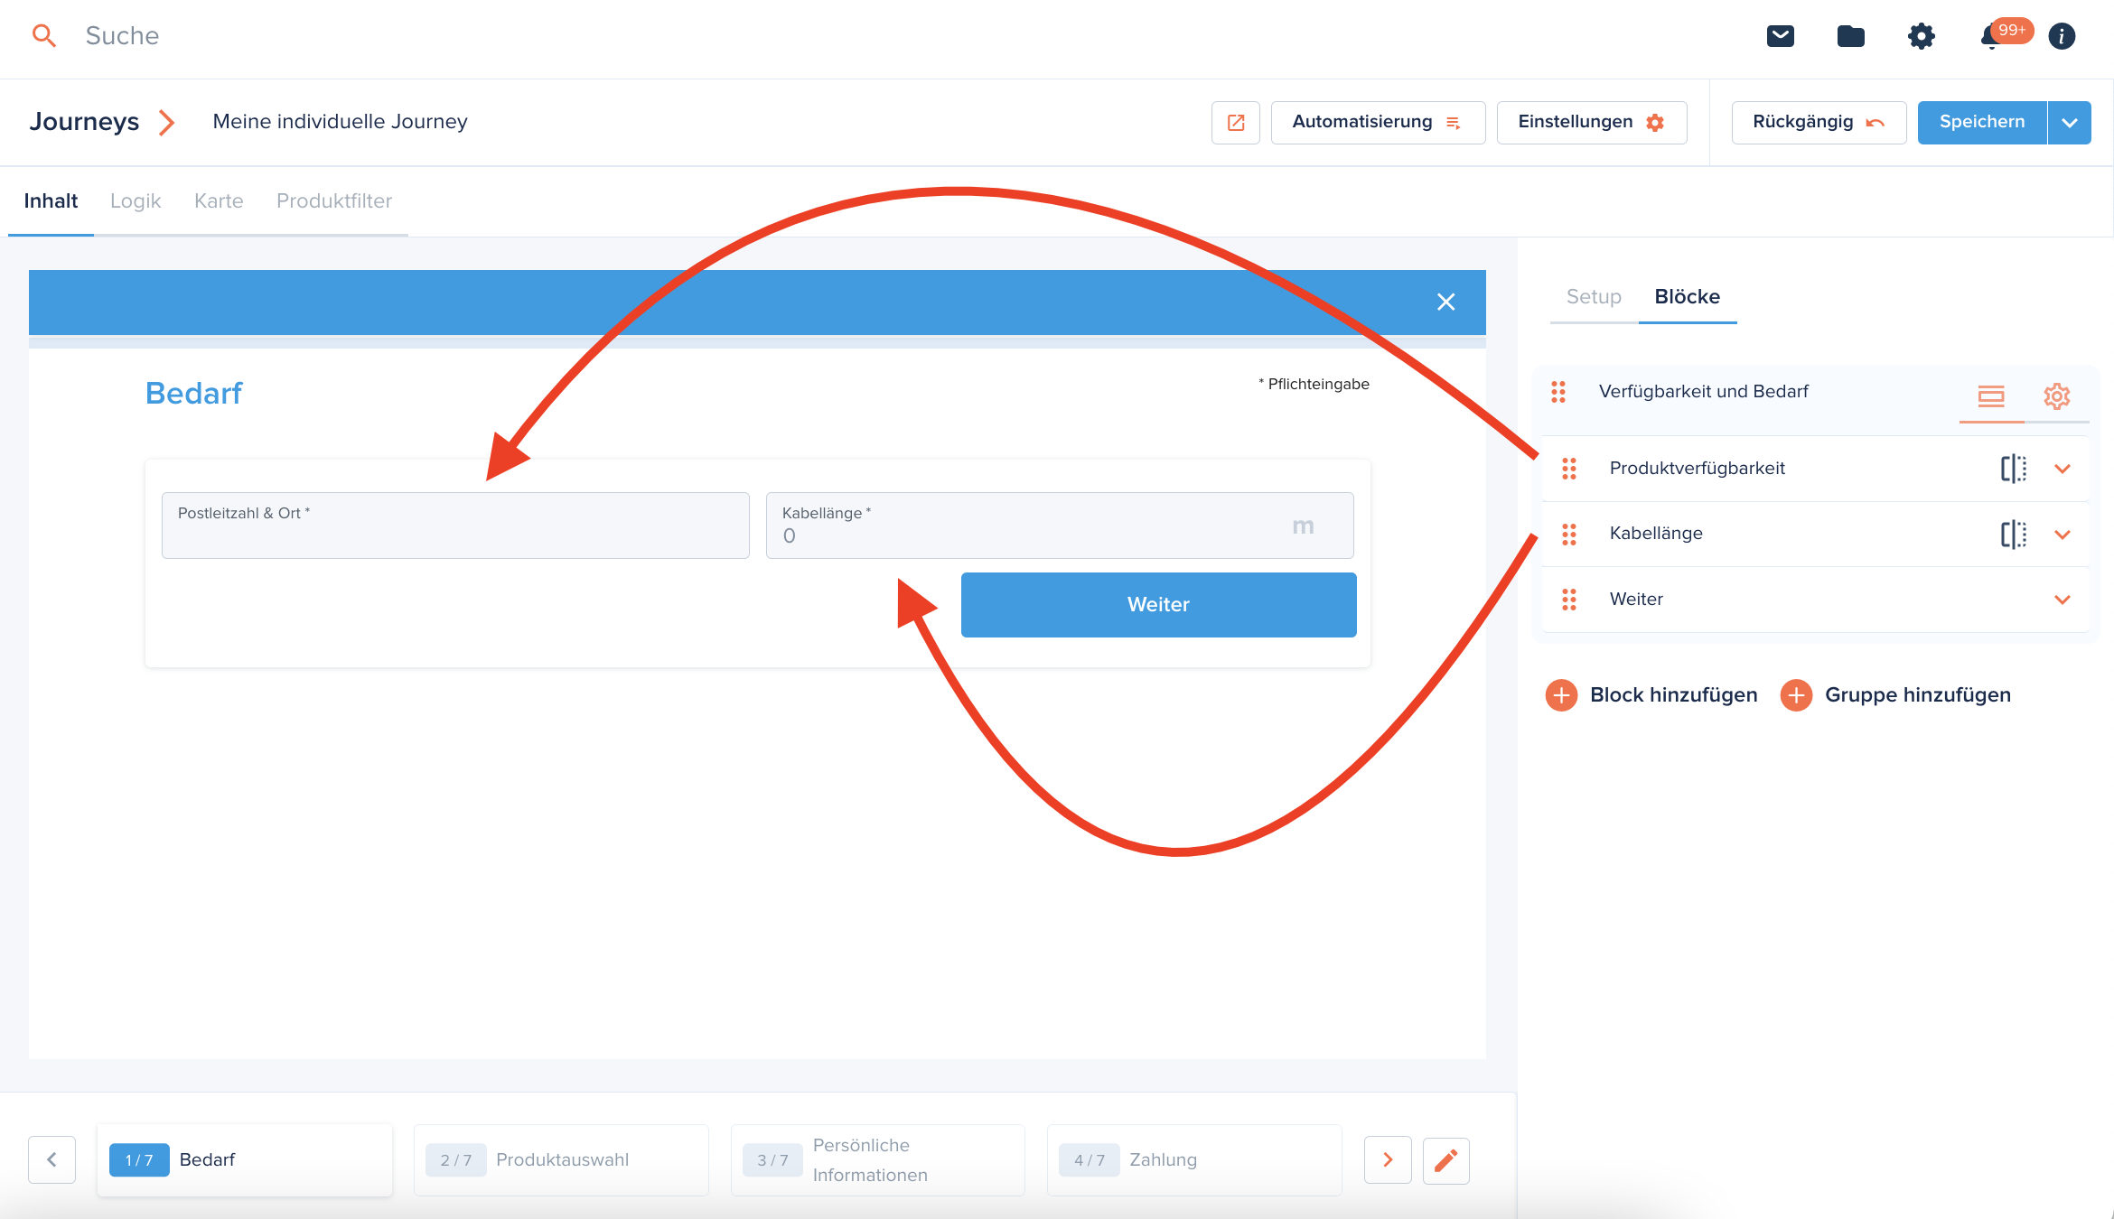The width and height of the screenshot is (2114, 1219).
Task: Click breadcrumb chevron after Journeys
Action: (x=166, y=123)
